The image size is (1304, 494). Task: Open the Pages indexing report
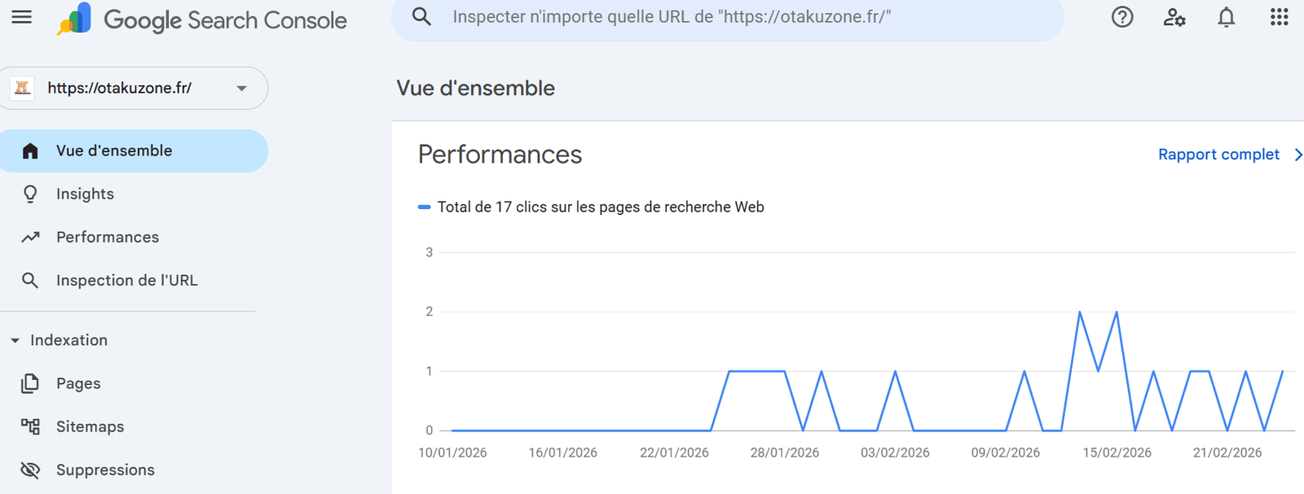pyautogui.click(x=78, y=383)
